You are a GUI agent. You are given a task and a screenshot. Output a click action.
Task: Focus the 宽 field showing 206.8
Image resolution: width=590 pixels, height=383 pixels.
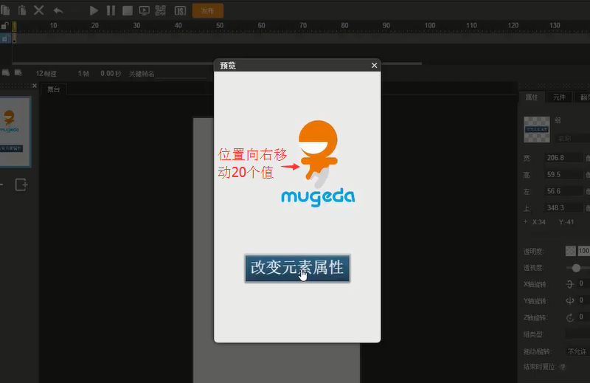point(563,158)
